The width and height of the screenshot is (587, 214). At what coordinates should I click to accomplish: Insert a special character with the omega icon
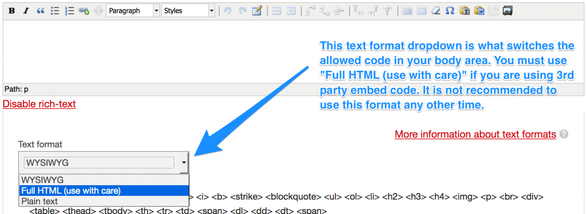pyautogui.click(x=450, y=11)
